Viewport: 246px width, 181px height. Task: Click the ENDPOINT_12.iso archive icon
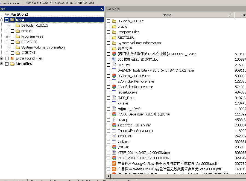114,54
